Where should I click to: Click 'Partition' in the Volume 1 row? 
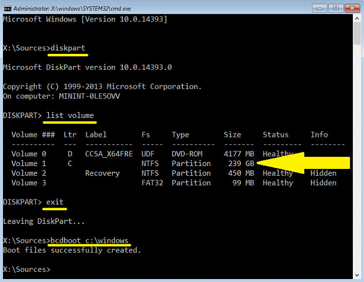191,164
